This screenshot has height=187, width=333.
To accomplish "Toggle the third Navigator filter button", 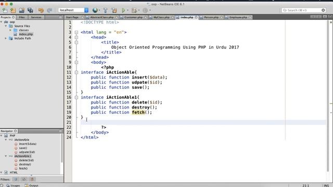I will tap(32, 179).
